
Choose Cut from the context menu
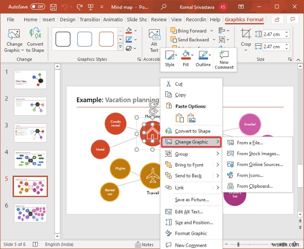[x=191, y=84]
